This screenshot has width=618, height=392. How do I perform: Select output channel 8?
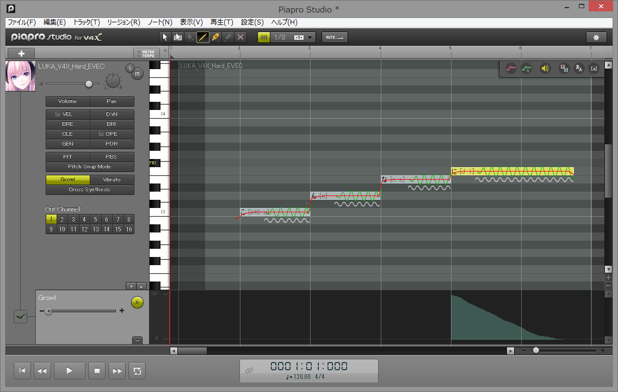[x=129, y=219]
